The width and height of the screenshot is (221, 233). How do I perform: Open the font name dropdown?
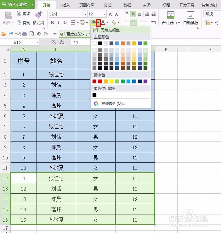coord(85,14)
